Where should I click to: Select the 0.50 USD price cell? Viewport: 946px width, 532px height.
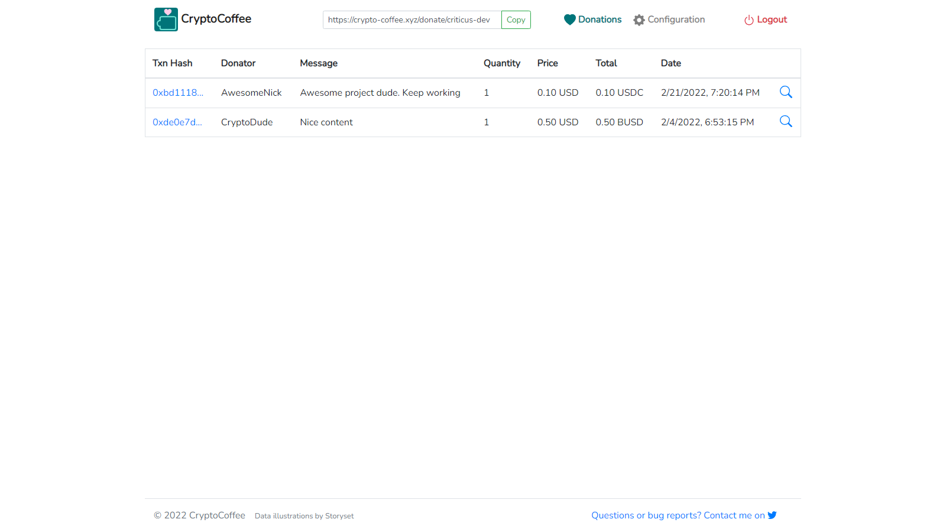(x=558, y=122)
